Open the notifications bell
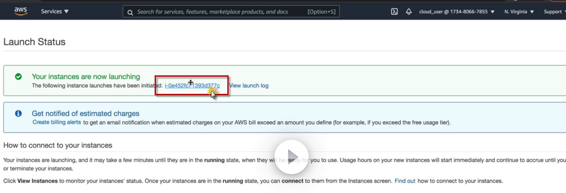This screenshot has height=193, width=566. (x=409, y=12)
